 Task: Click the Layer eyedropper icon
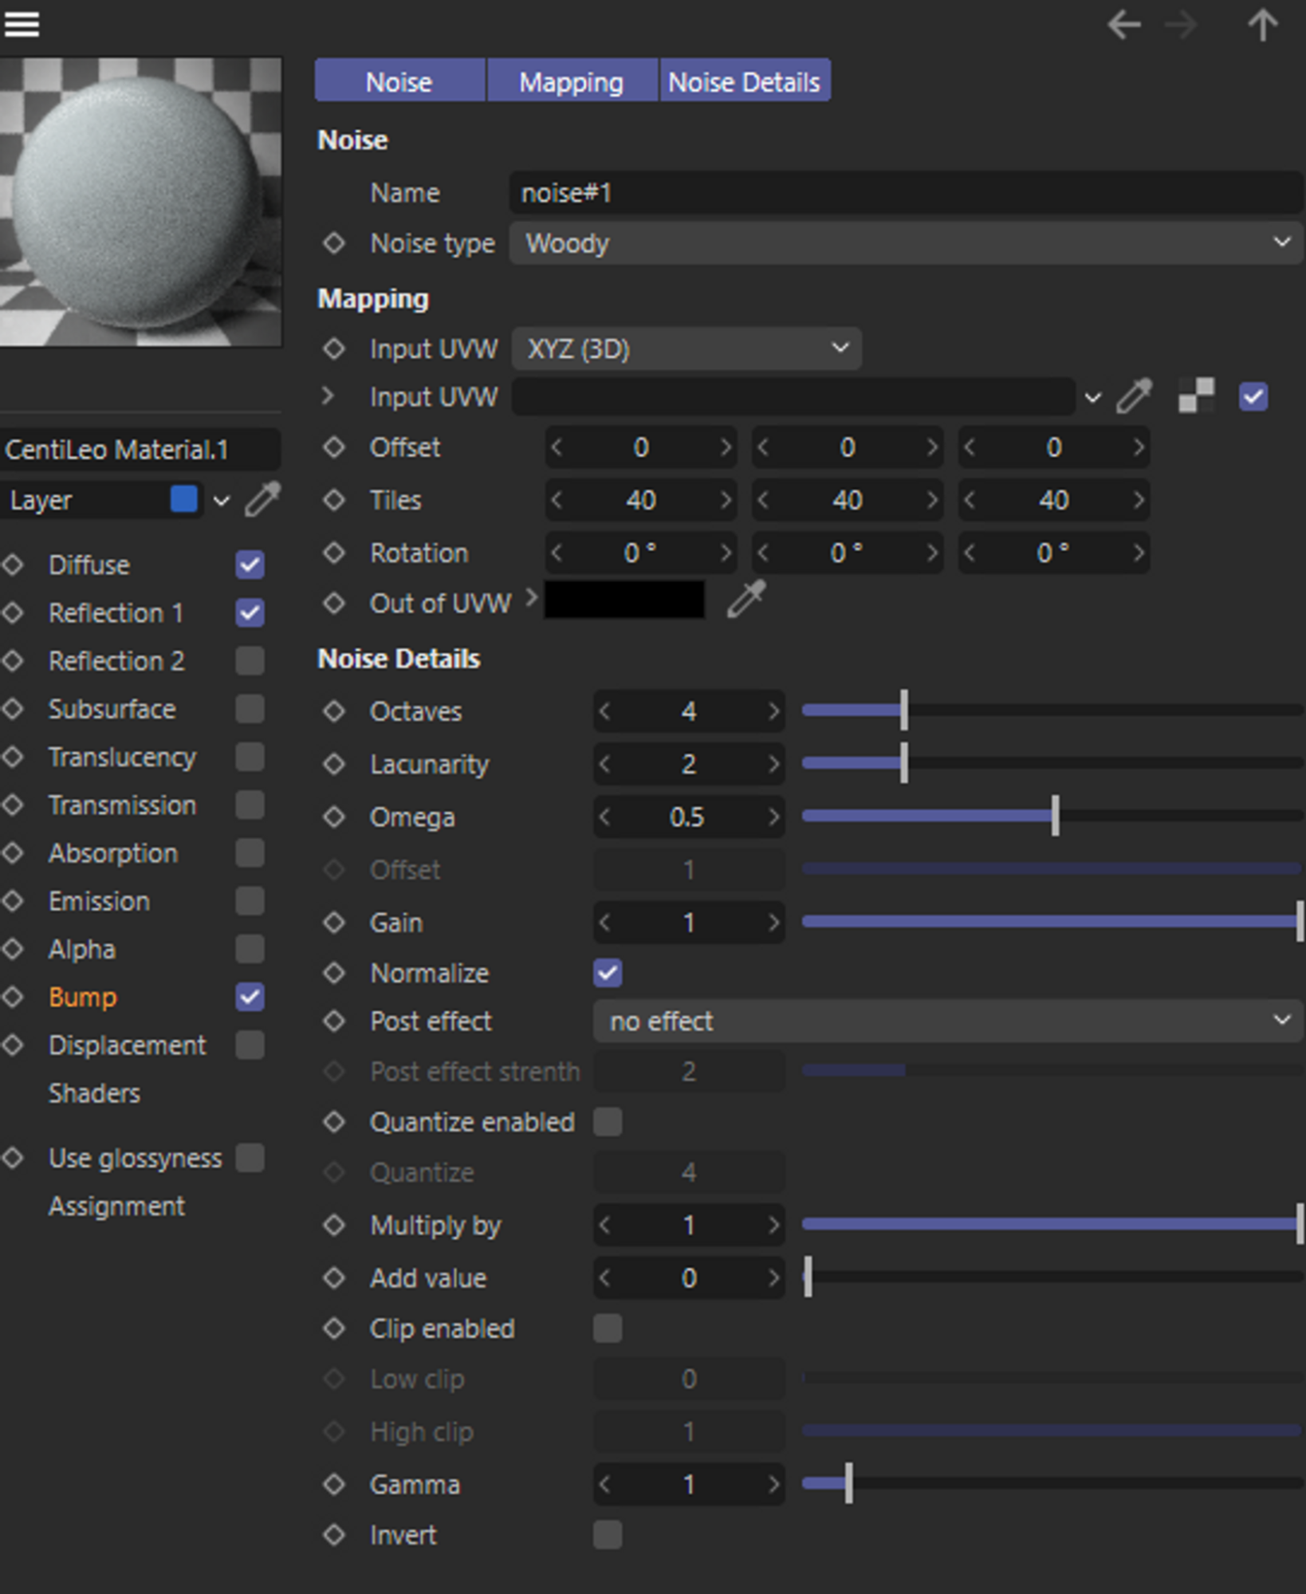tap(262, 500)
